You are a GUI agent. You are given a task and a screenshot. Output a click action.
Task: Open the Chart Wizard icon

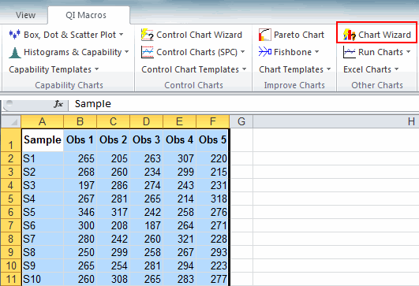click(x=350, y=35)
